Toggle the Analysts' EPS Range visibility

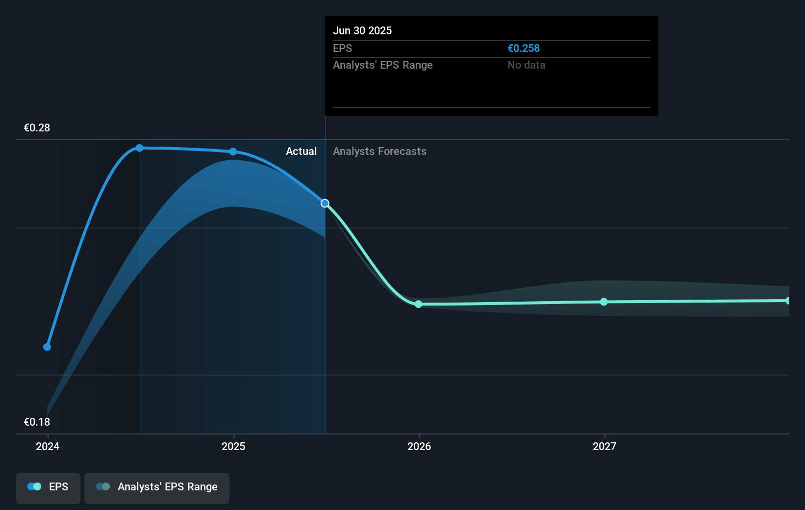[x=157, y=488]
